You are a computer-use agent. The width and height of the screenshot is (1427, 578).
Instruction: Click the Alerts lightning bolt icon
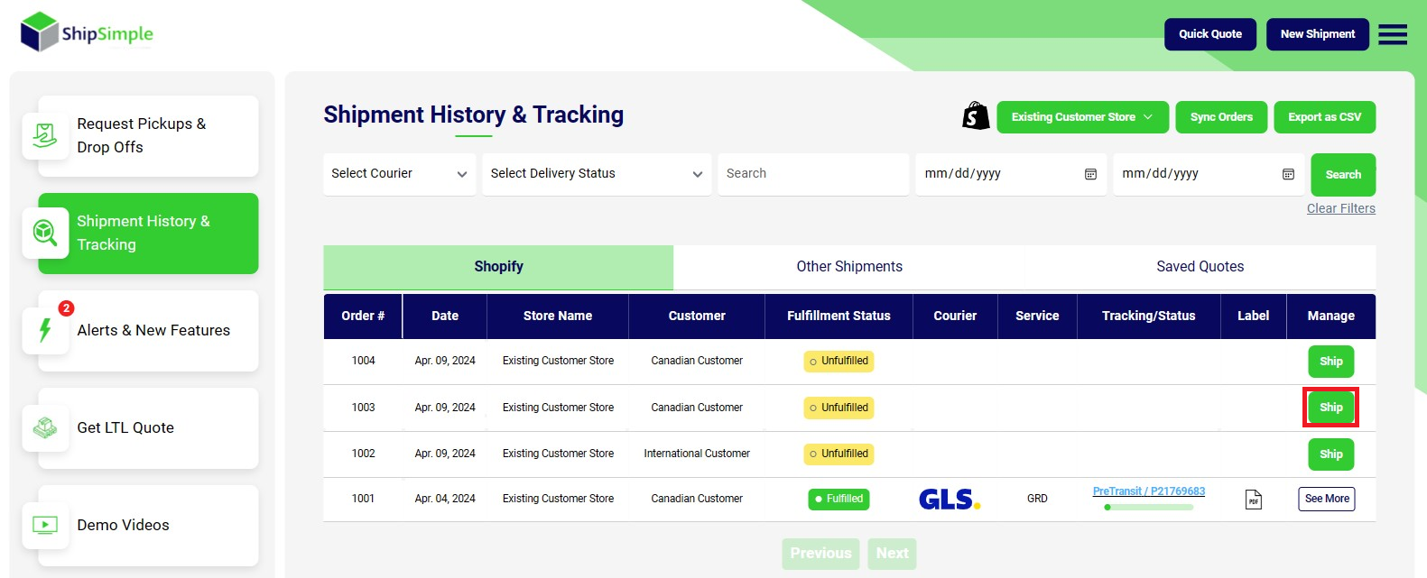point(45,330)
